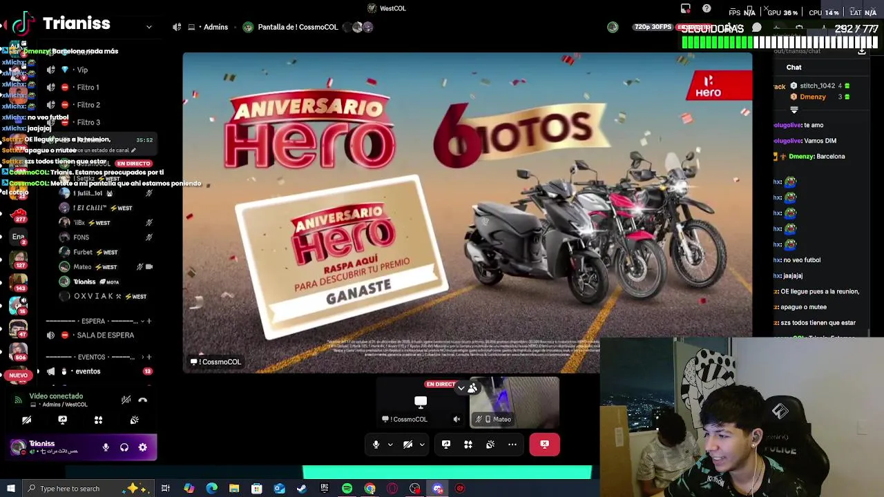
Task: Launch Microsoft Edge from taskbar
Action: 211,489
